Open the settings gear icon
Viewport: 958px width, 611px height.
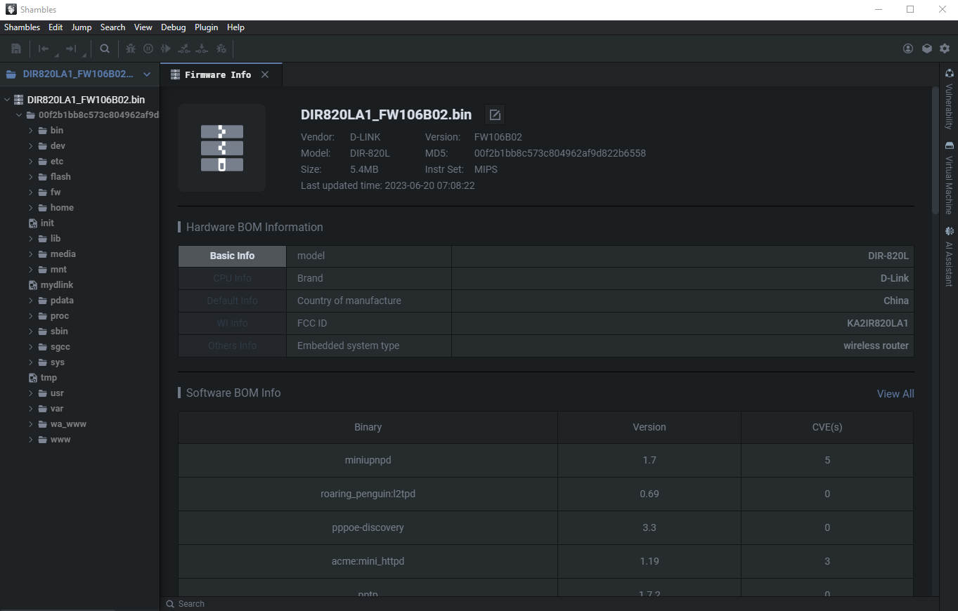[945, 48]
